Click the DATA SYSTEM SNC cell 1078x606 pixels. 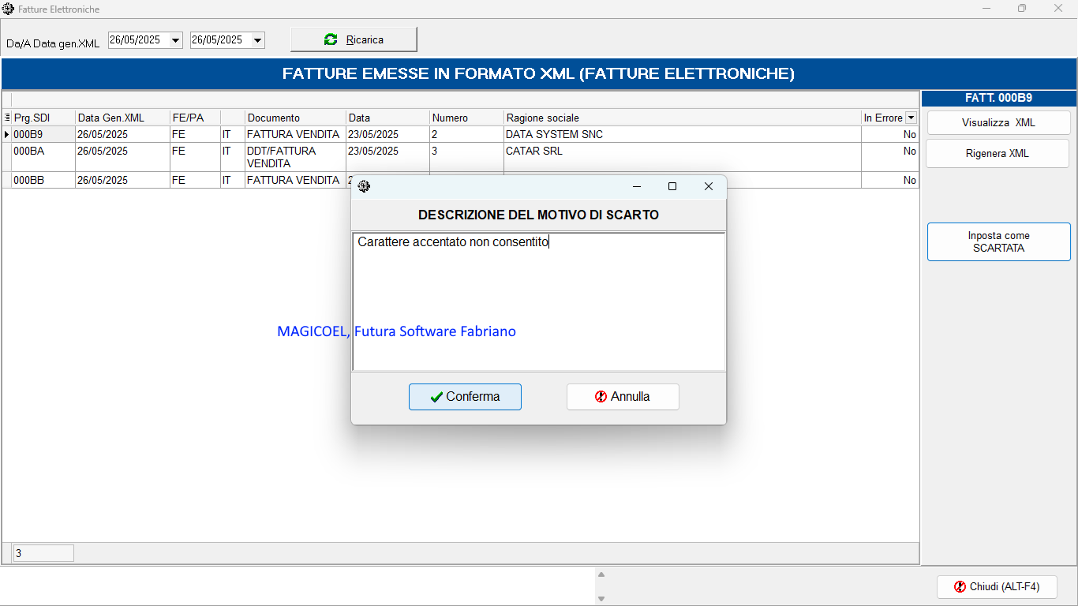683,135
